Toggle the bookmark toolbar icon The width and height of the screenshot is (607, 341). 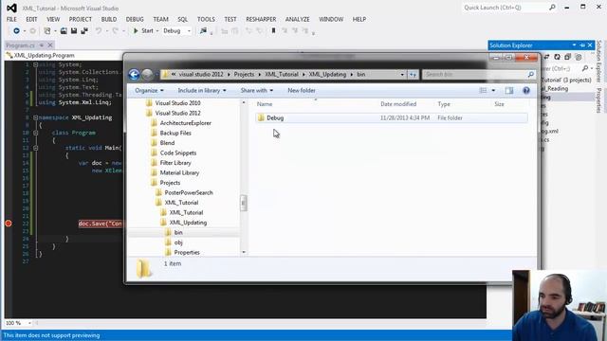click(x=273, y=31)
